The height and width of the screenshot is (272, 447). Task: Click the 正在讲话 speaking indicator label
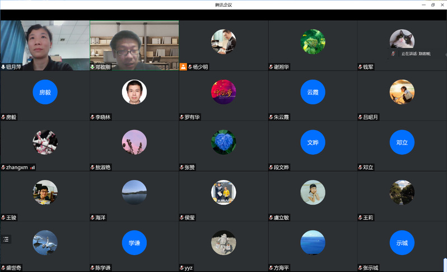[x=416, y=53]
